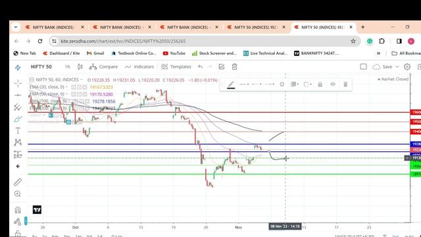Click the Compare button

tap(103, 66)
